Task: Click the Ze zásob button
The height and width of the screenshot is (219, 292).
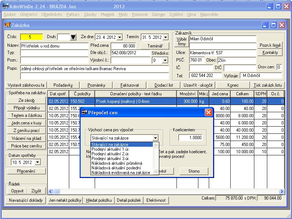Action: (x=27, y=100)
